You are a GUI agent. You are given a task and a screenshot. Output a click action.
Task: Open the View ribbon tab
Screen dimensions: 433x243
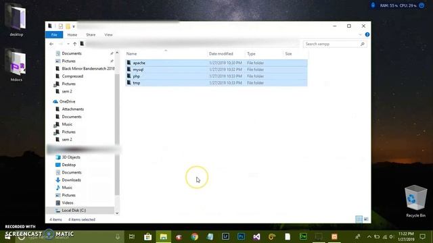click(108, 34)
